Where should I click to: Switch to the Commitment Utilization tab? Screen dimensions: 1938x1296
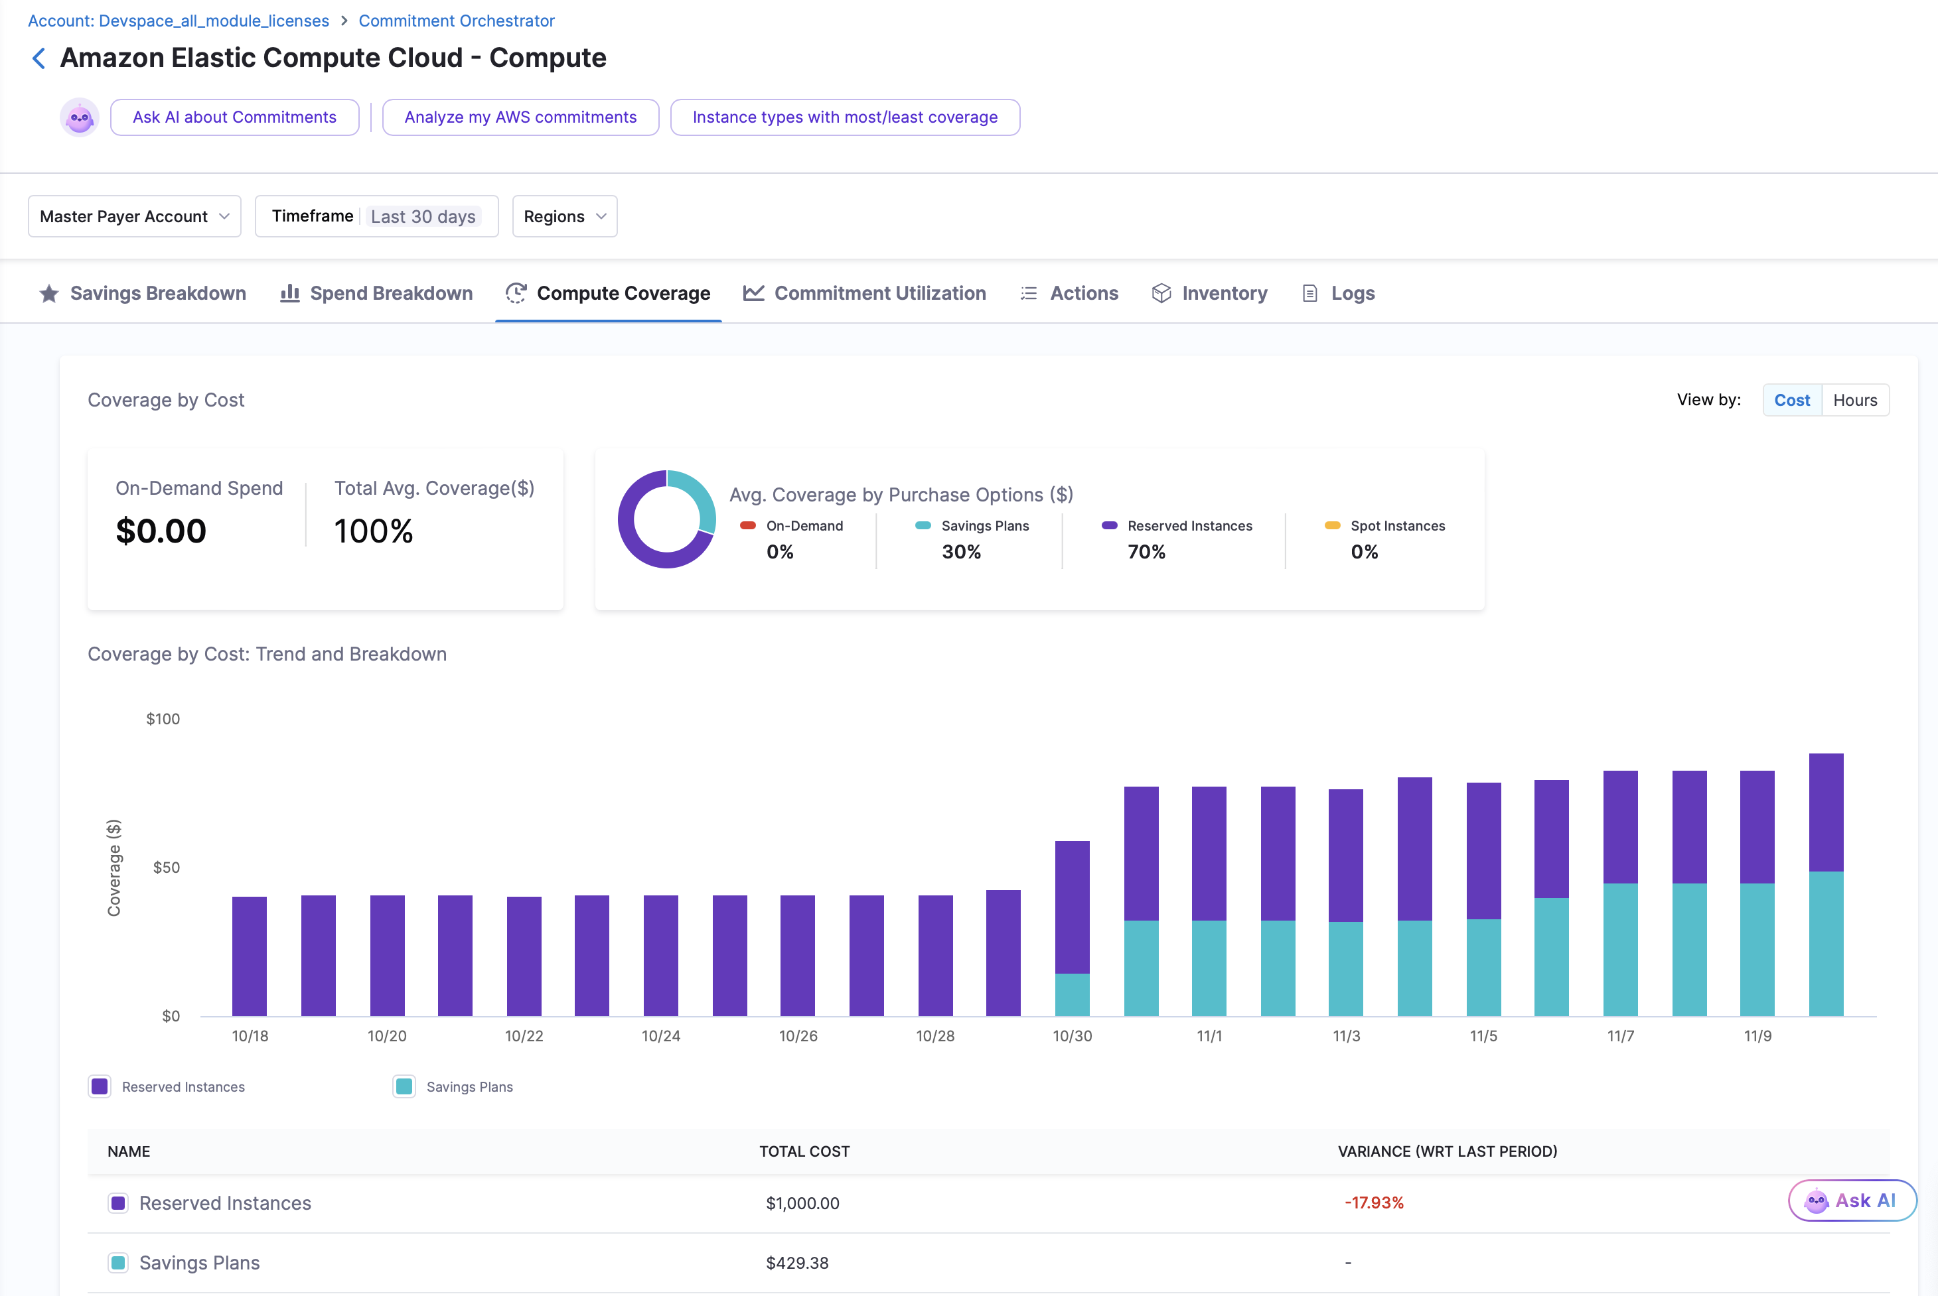coord(879,293)
